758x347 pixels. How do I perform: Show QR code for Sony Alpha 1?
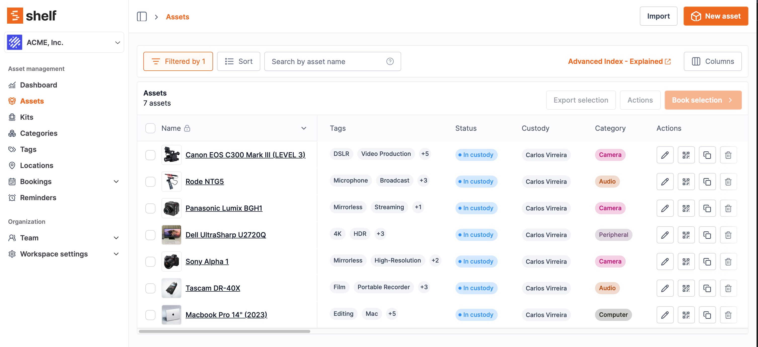[x=686, y=261]
